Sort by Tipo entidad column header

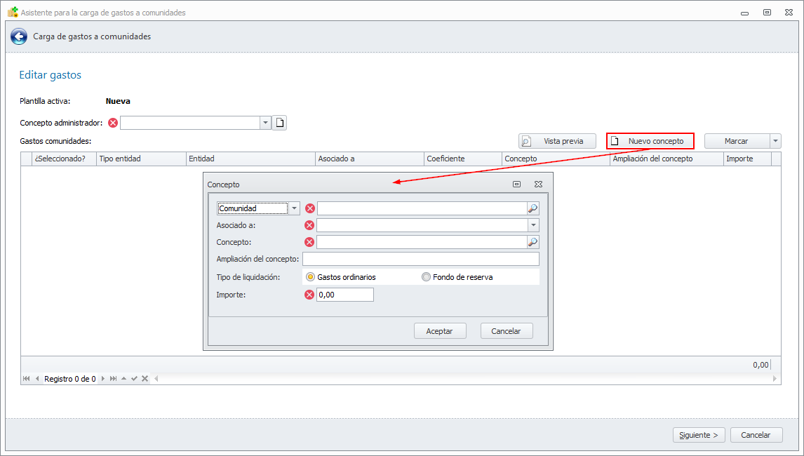[x=141, y=159]
